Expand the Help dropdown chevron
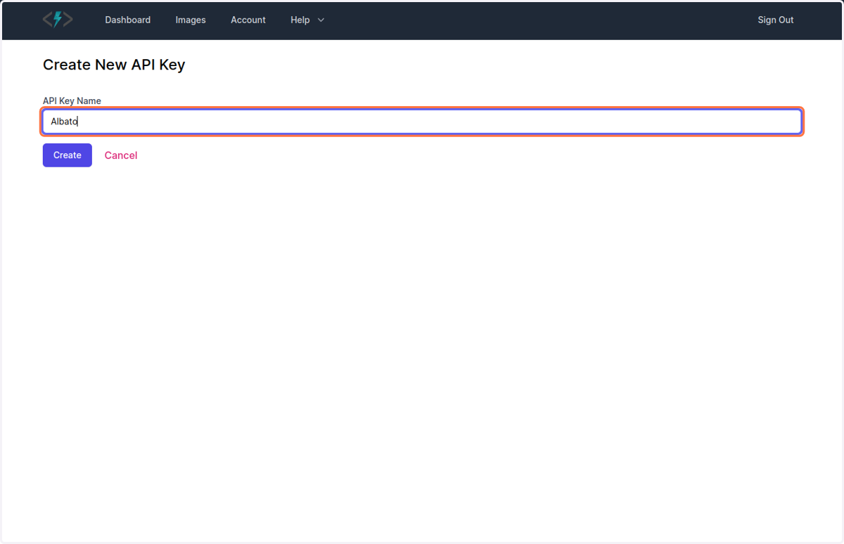The height and width of the screenshot is (544, 844). coord(321,20)
